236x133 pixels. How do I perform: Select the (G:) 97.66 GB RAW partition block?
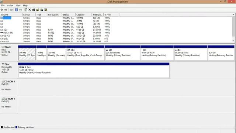click(157, 53)
